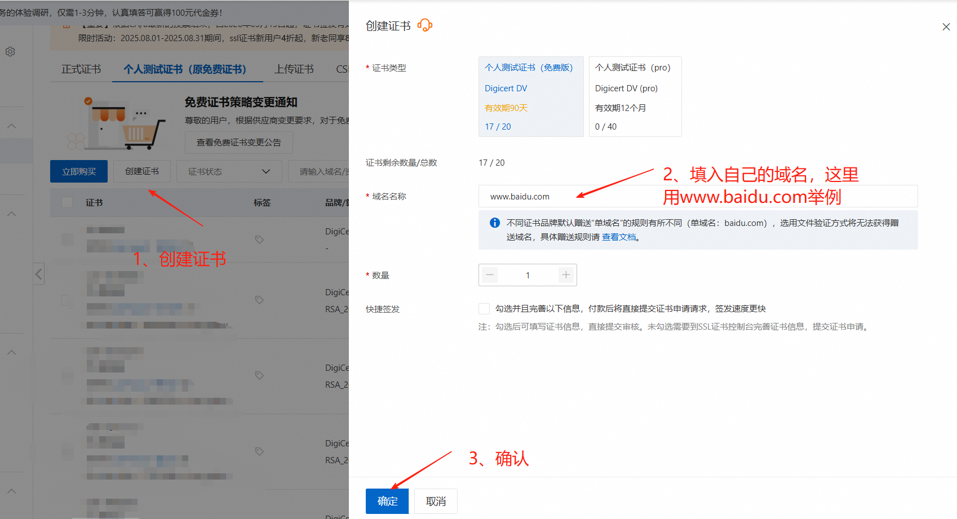Collapse the third sidebar section chevron
The image size is (957, 519).
[11, 353]
